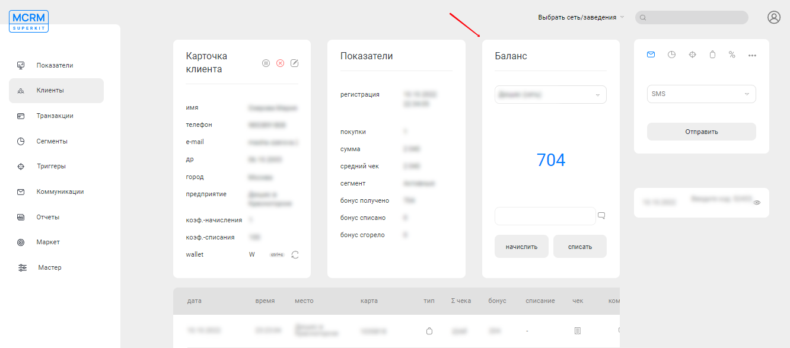Click the Триггеры sidebar crosshair icon

point(21,167)
